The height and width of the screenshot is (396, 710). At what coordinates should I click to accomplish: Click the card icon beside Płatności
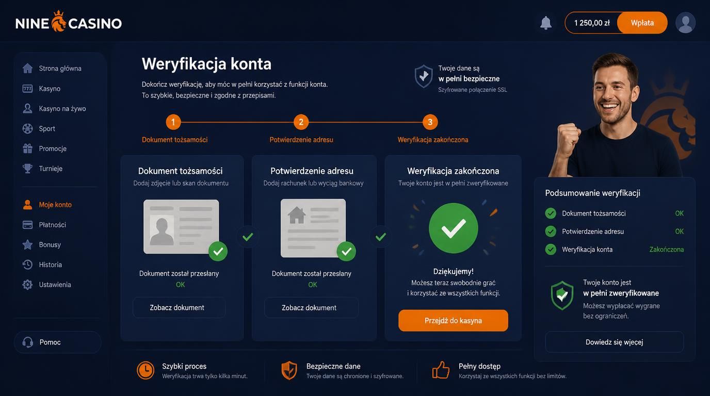click(27, 225)
